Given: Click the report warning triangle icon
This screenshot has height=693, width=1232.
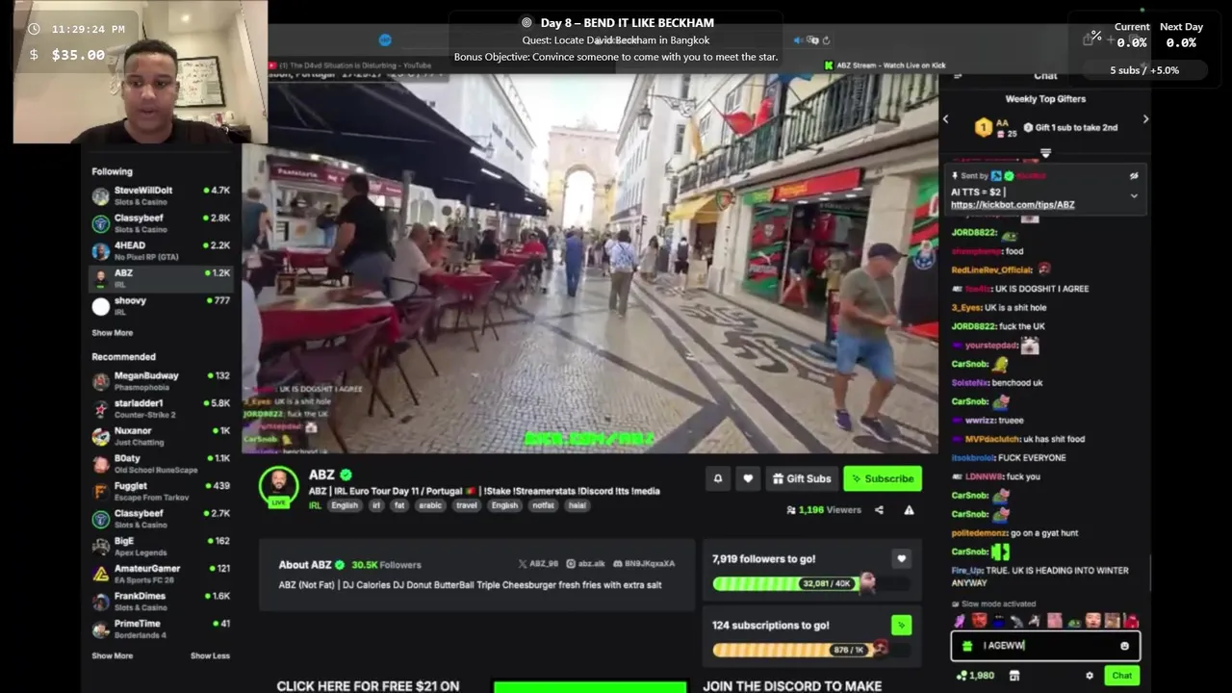Looking at the screenshot, I should (909, 510).
